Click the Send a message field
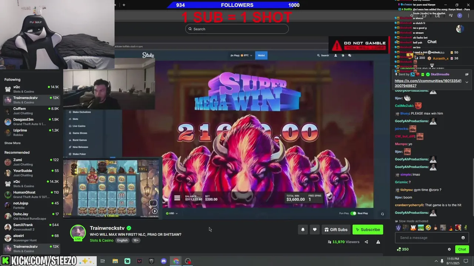474x266 pixels. [x=431, y=238]
